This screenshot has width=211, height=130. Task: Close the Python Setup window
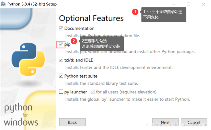pos(203,4)
